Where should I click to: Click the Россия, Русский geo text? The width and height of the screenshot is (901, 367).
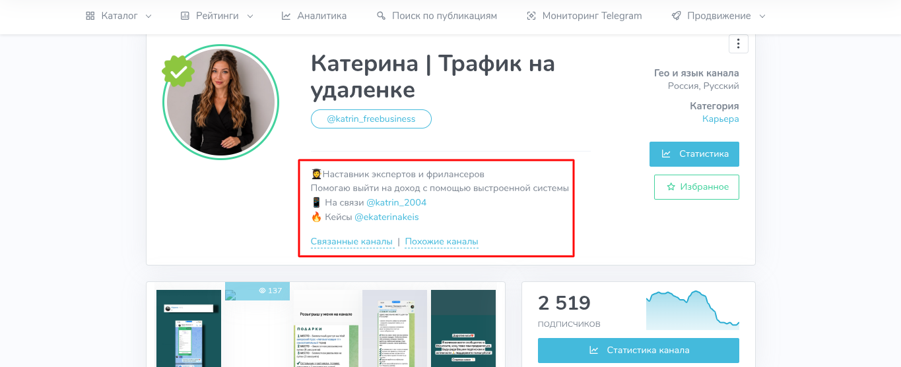pyautogui.click(x=704, y=86)
